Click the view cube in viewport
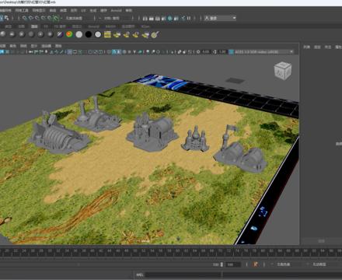342x280 pixels. (283, 71)
